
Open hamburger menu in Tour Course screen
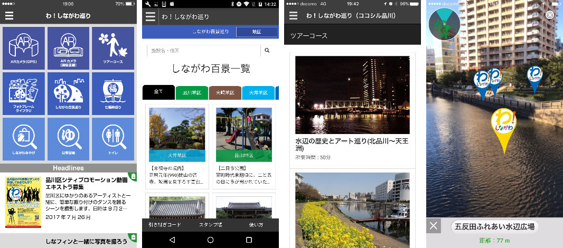[x=293, y=16]
